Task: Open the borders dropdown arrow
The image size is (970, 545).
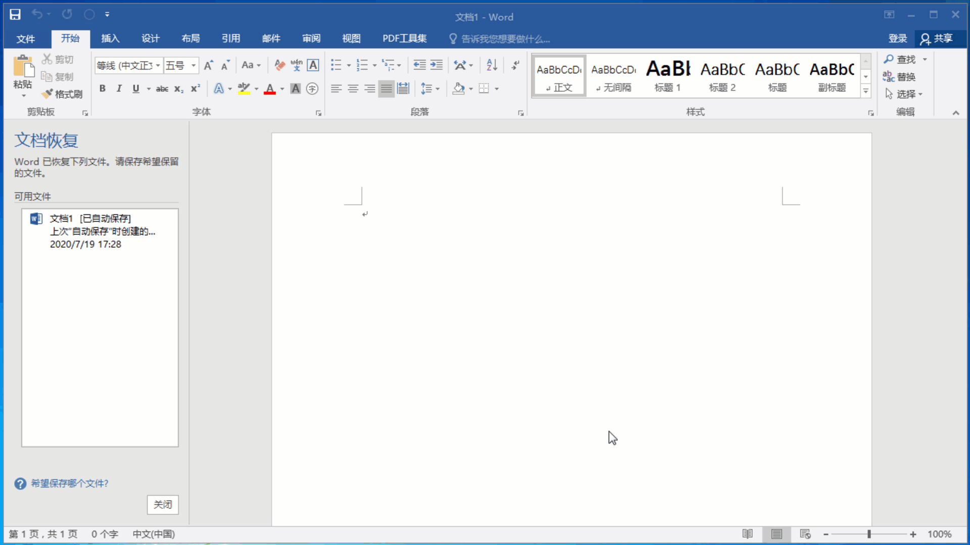Action: (497, 89)
